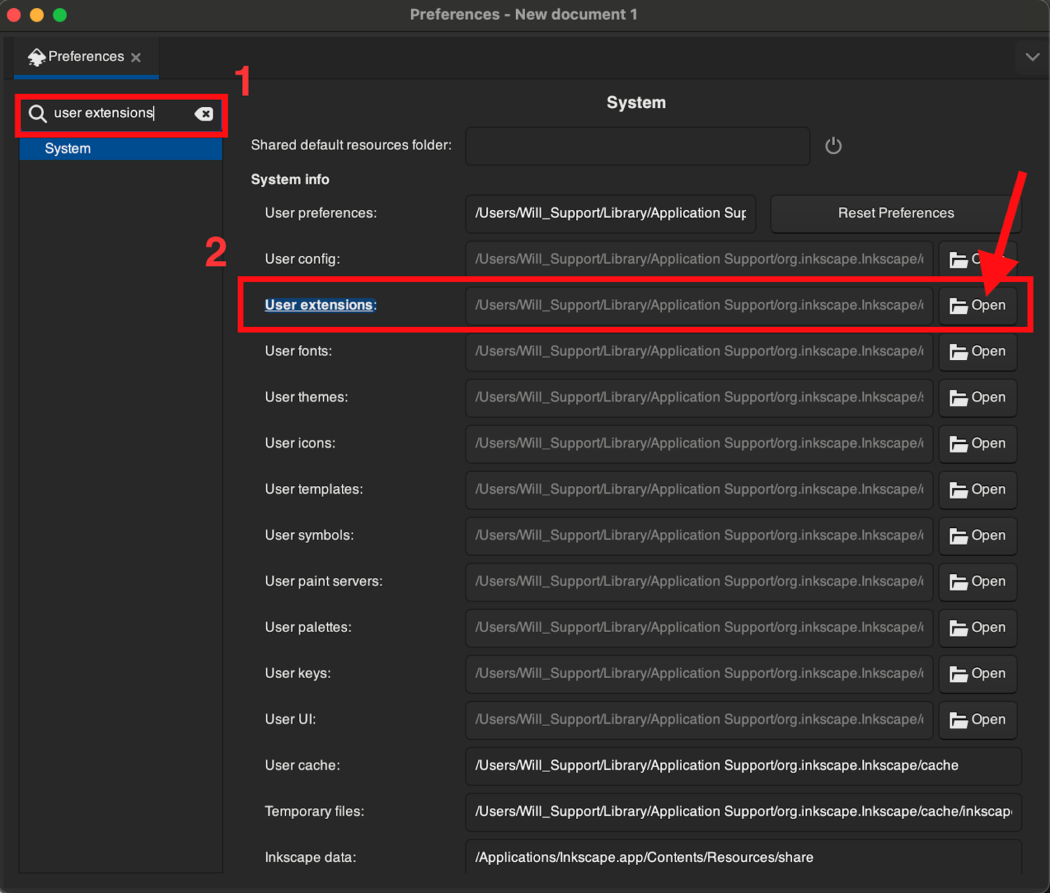The height and width of the screenshot is (893, 1050).
Task: Click the User cache path field
Action: 744,766
